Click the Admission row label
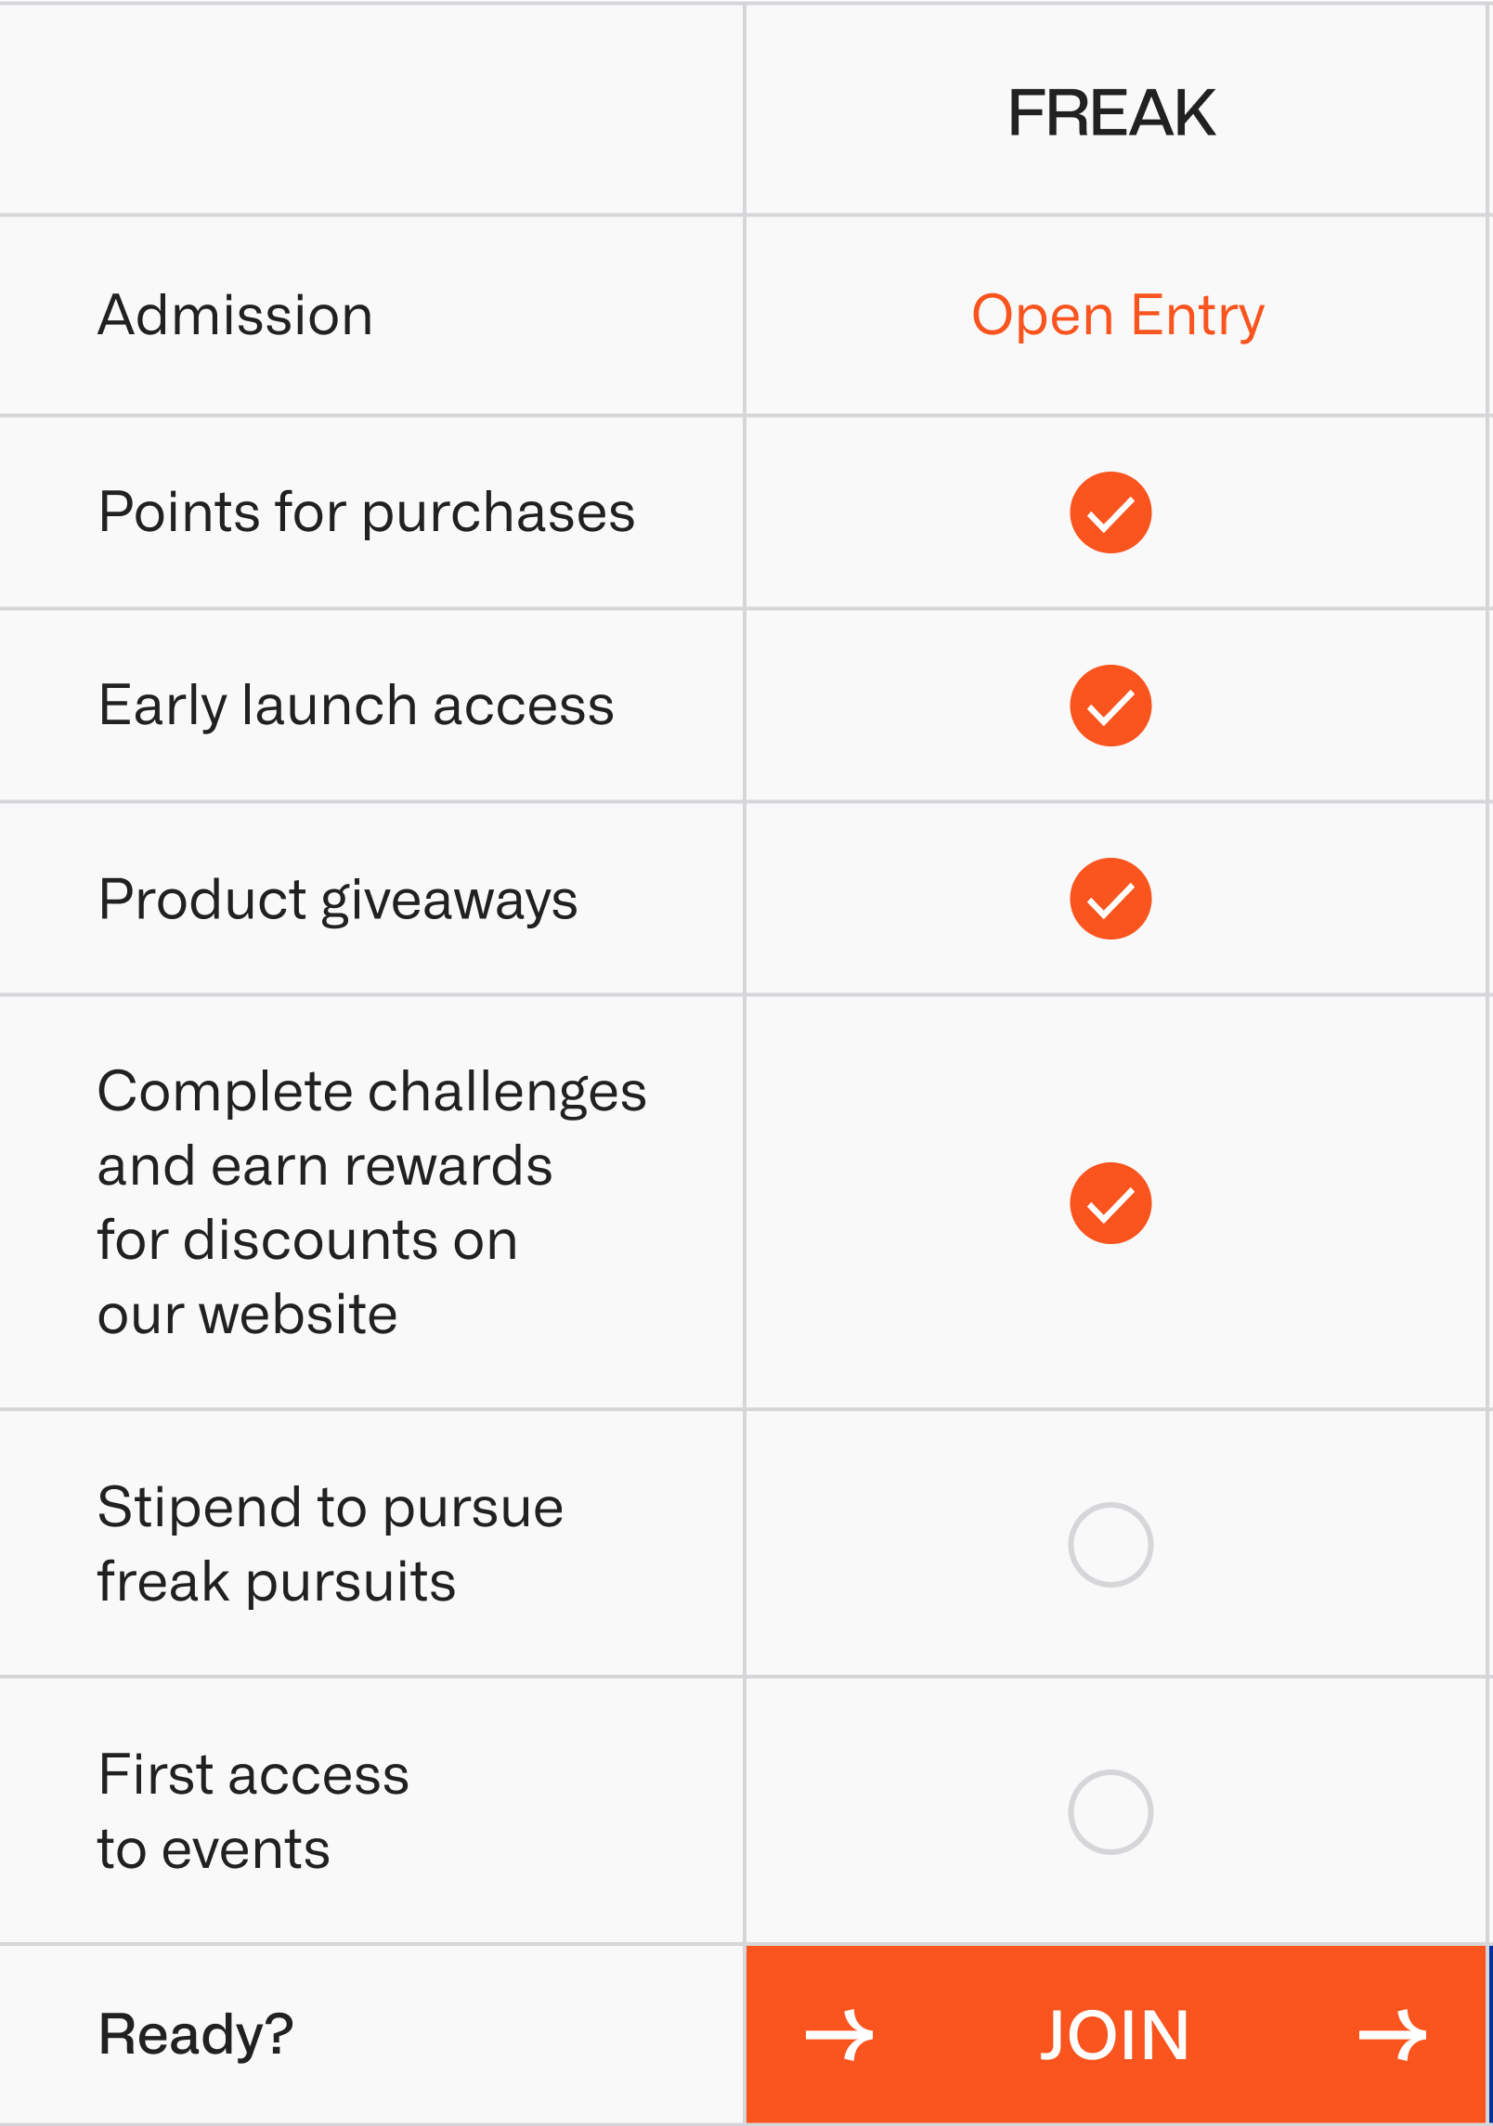Viewport: 1493px width, 2126px height. [x=236, y=315]
